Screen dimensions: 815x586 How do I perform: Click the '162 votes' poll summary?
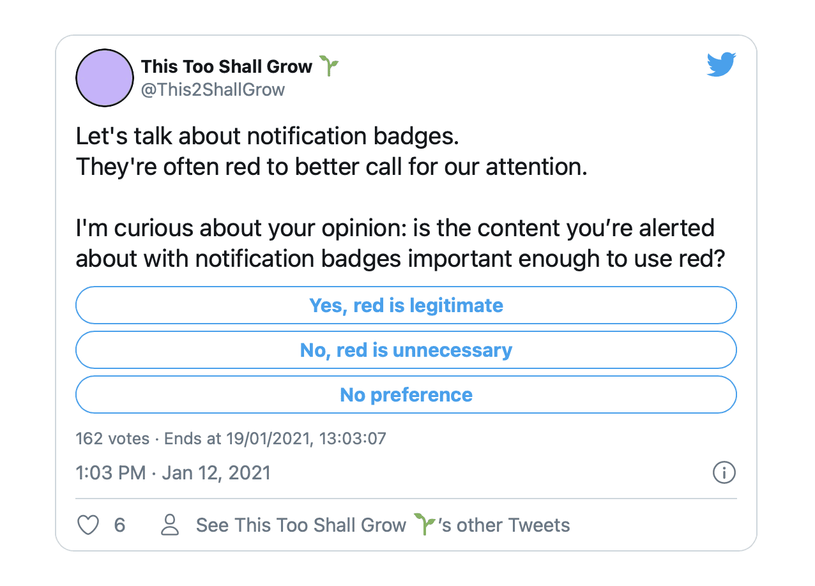coord(112,439)
